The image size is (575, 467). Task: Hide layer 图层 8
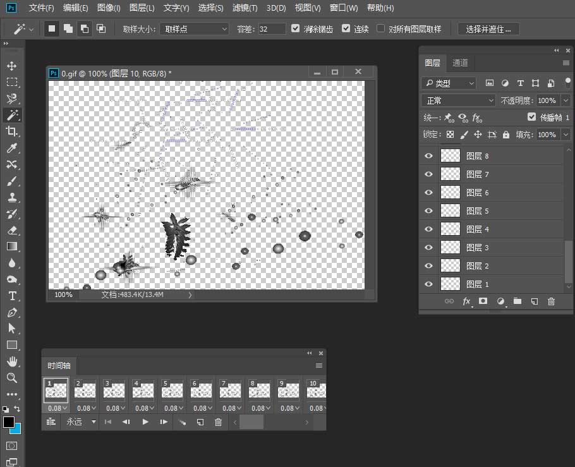(428, 156)
